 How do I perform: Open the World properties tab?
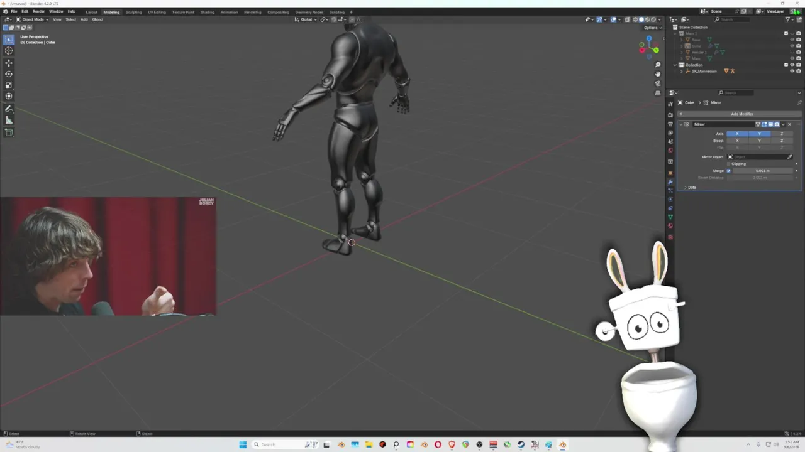point(670,151)
